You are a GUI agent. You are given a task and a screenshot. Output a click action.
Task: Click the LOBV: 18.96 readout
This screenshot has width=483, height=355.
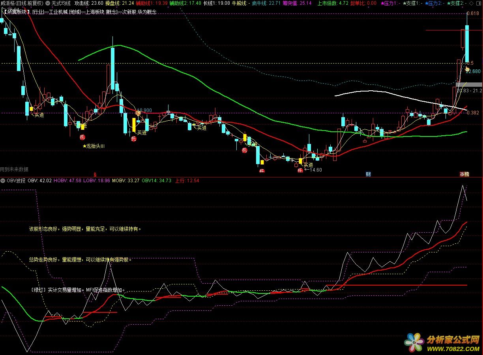click(97, 180)
